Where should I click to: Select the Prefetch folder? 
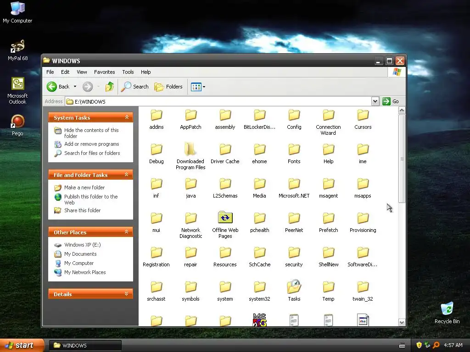click(x=328, y=223)
